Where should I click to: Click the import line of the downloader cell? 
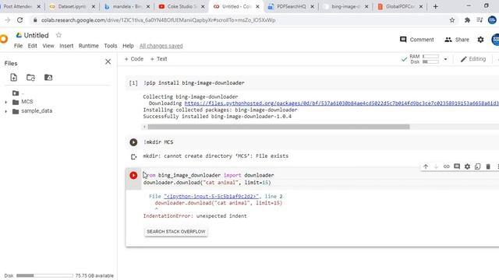[208, 175]
